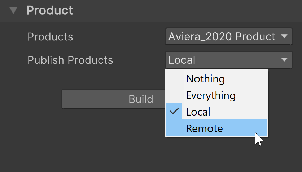The image size is (302, 172).
Task: Click the arrow on the Products dropdown
Action: coord(284,36)
